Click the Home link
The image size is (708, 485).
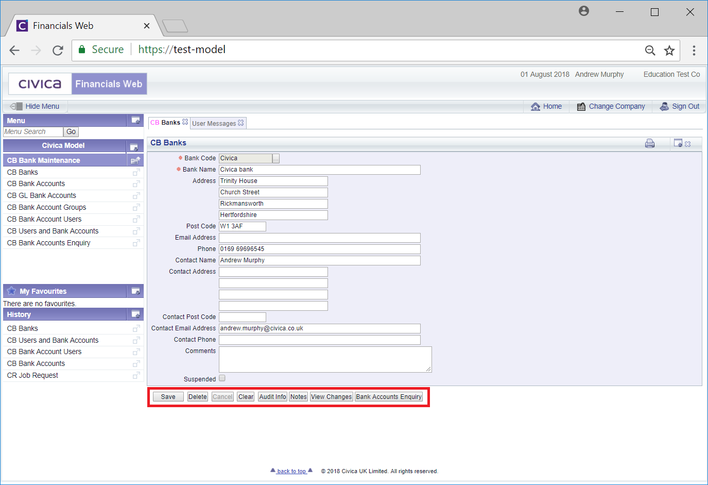coord(546,107)
